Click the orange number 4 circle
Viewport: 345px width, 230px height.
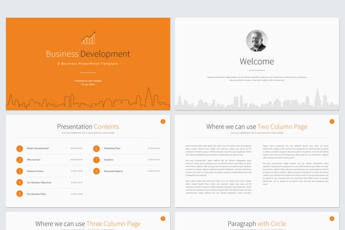coord(20,182)
